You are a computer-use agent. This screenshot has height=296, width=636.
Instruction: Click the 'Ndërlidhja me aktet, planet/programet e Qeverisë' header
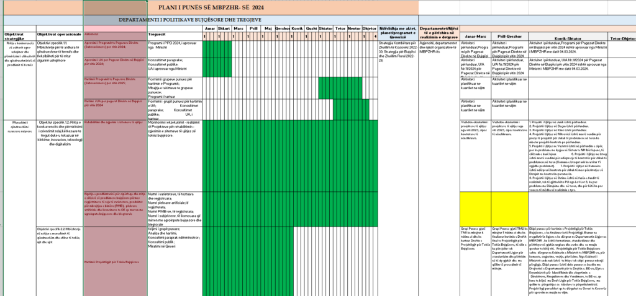(x=397, y=32)
